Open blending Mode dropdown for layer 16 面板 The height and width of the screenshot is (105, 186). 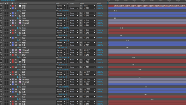coord(61,60)
